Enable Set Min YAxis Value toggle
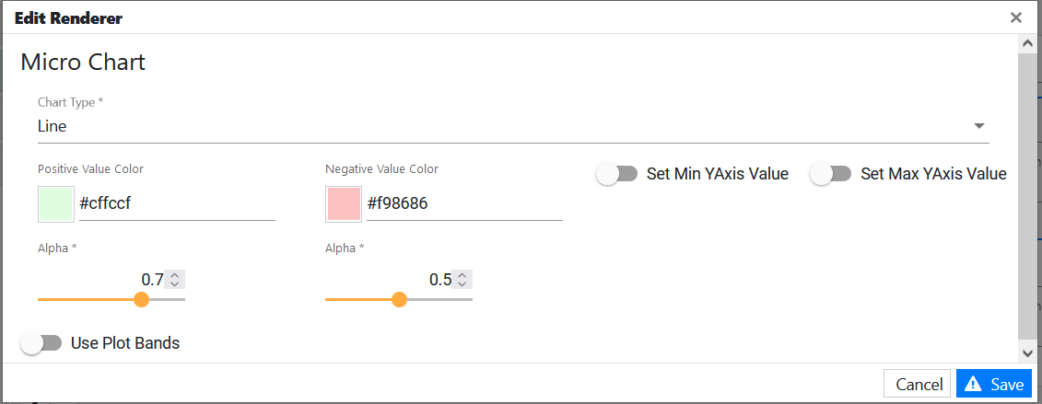The height and width of the screenshot is (404, 1042). click(617, 174)
